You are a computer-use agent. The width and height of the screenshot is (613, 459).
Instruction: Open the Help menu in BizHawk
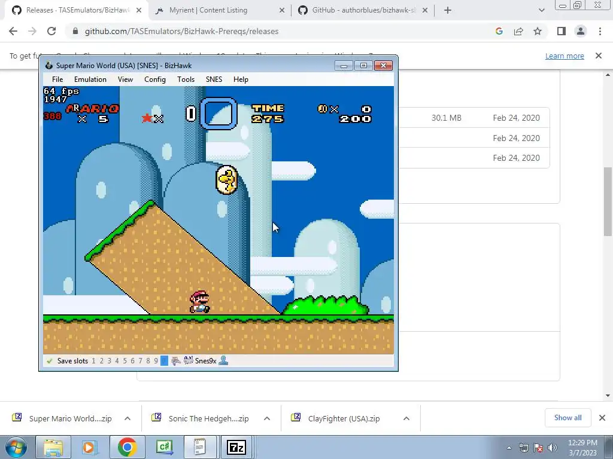241,79
